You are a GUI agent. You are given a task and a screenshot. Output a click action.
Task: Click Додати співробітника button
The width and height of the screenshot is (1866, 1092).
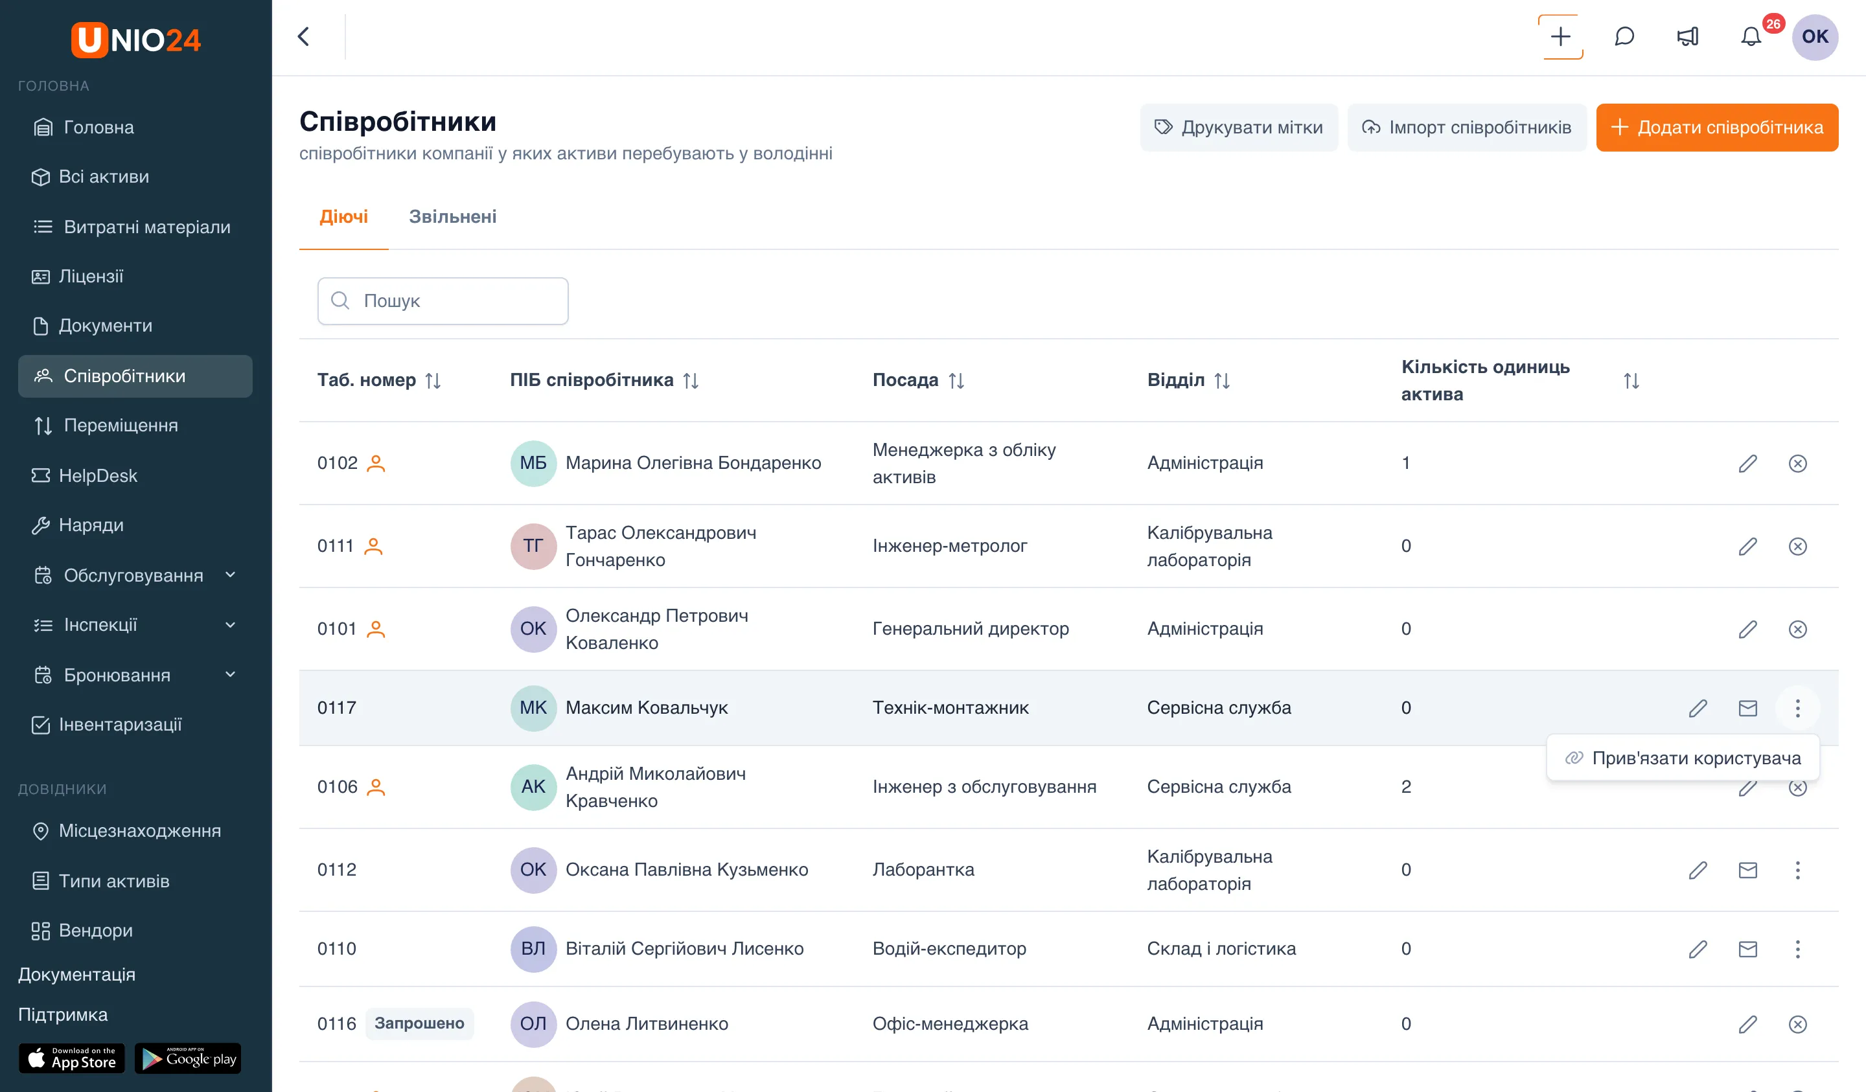[x=1716, y=128]
